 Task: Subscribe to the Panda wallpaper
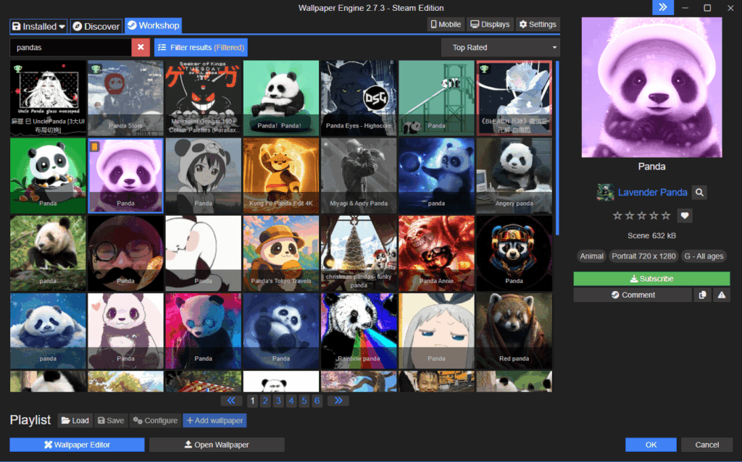coord(651,279)
